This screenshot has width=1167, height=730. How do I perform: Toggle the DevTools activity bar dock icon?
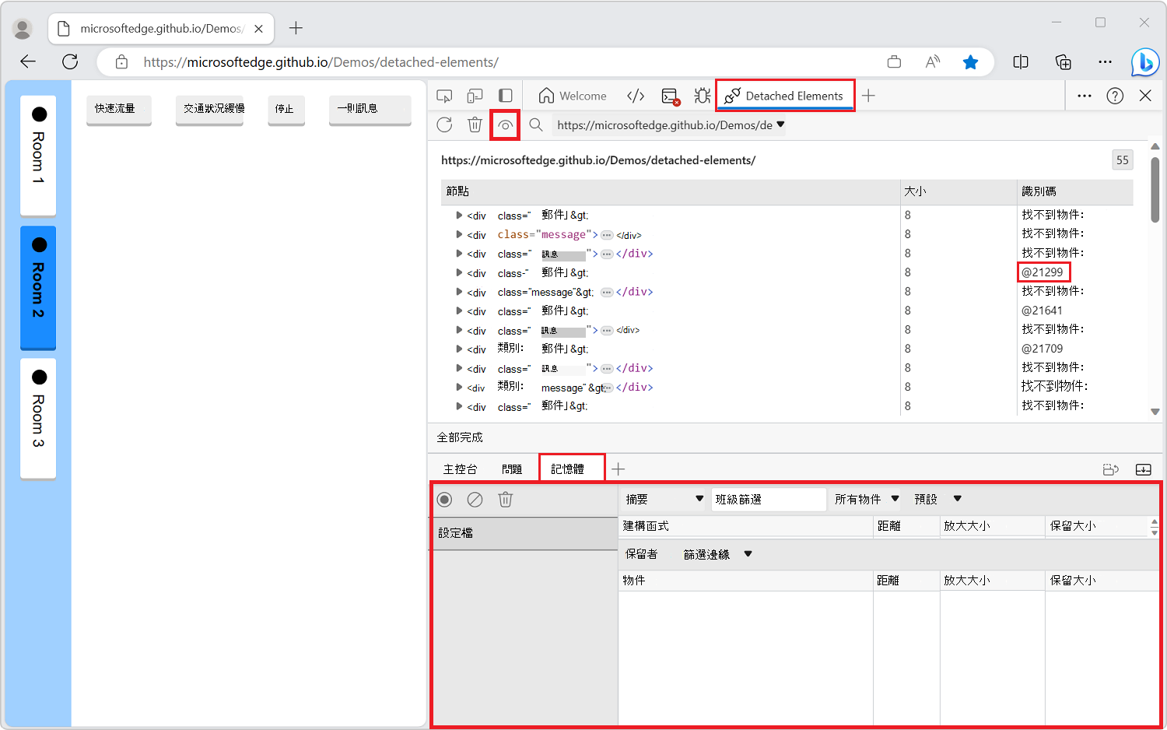coord(506,96)
